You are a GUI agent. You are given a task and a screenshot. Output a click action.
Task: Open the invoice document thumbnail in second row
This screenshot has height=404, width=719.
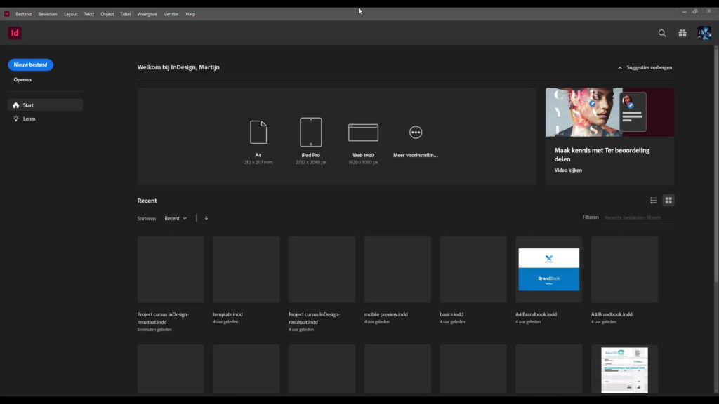click(624, 369)
